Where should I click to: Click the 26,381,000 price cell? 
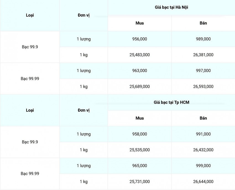[x=203, y=55]
